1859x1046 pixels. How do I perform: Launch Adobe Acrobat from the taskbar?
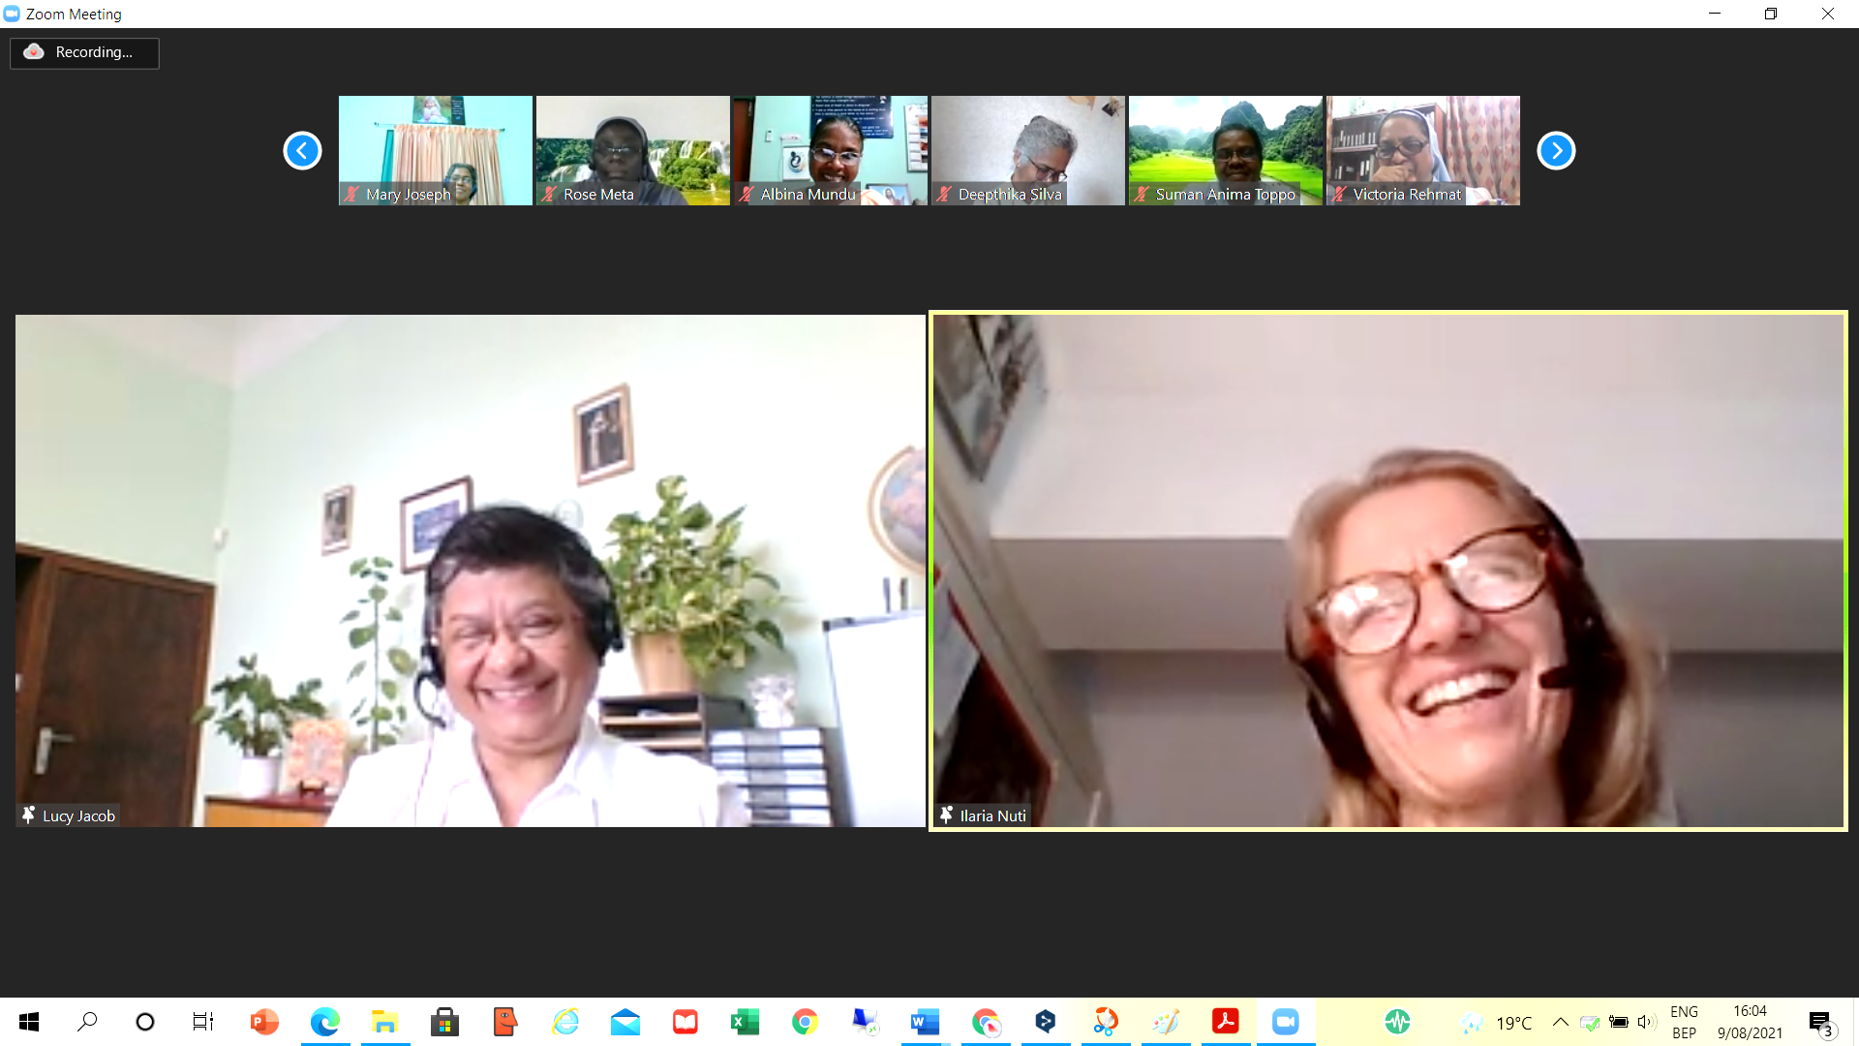[1225, 1022]
